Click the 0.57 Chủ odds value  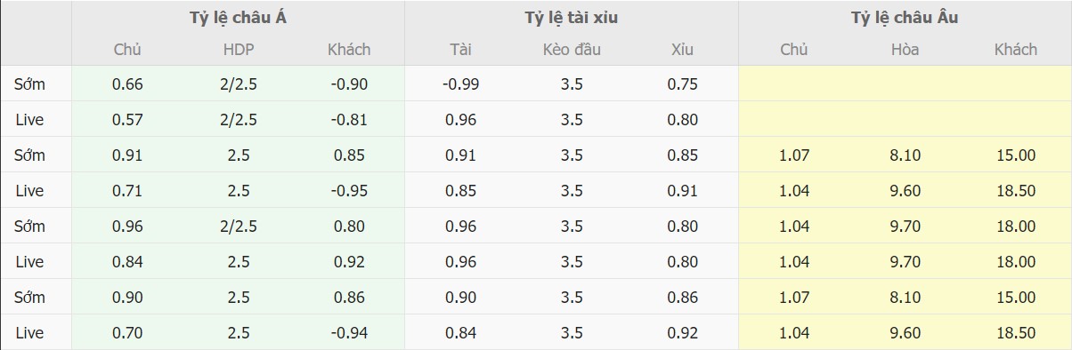pyautogui.click(x=127, y=120)
